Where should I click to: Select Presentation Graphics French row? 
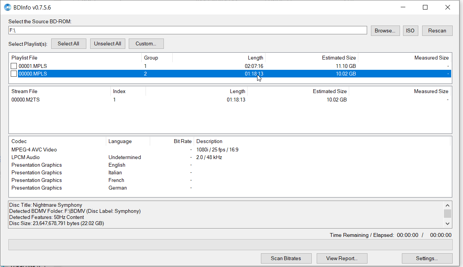[x=230, y=180]
